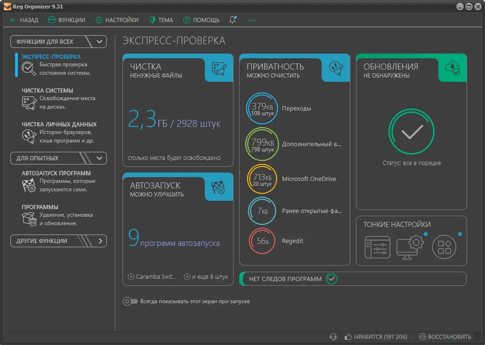
Task: Click the box-and-trash programs sidebar icon
Action: coord(29,219)
